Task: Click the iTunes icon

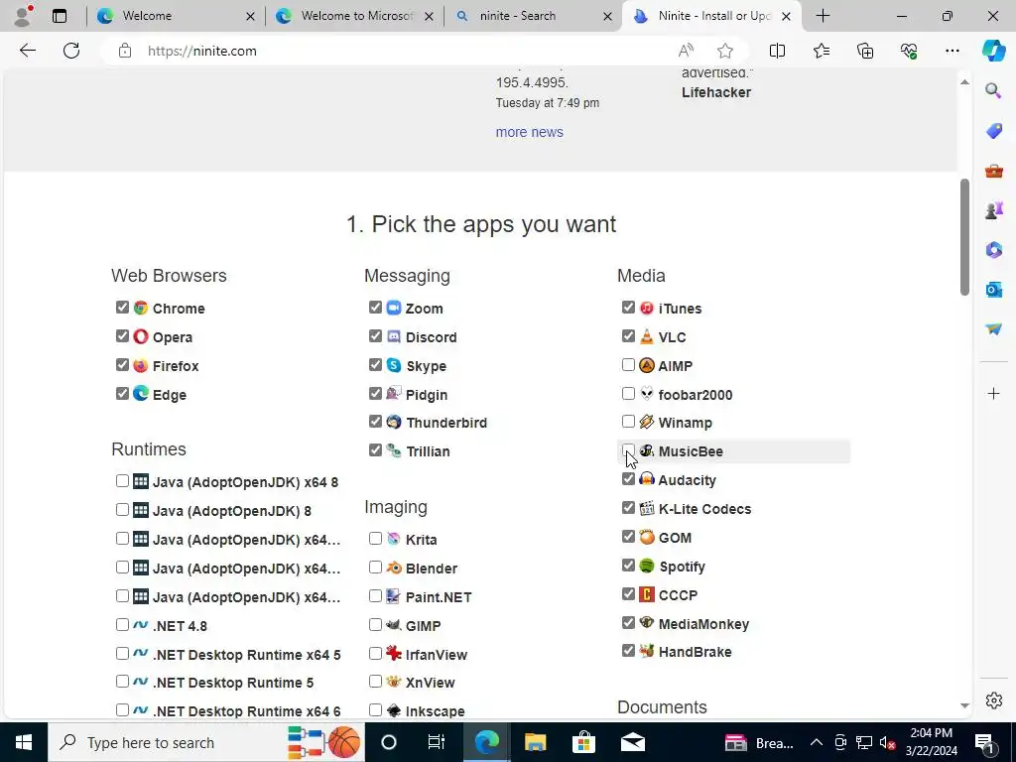Action: 647,308
